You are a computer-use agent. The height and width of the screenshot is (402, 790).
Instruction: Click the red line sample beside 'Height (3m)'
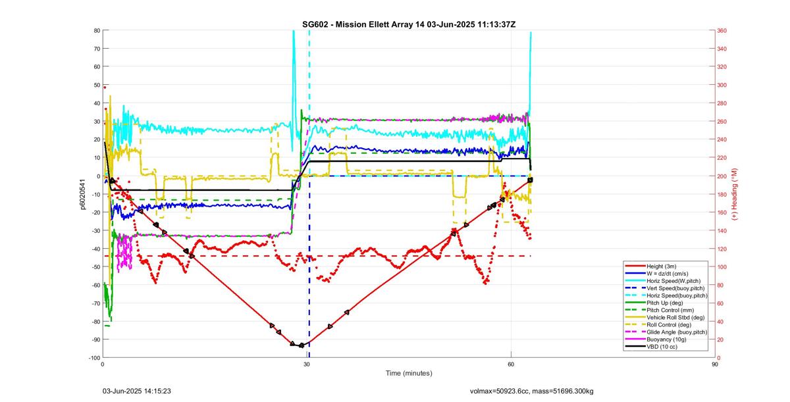(x=635, y=266)
